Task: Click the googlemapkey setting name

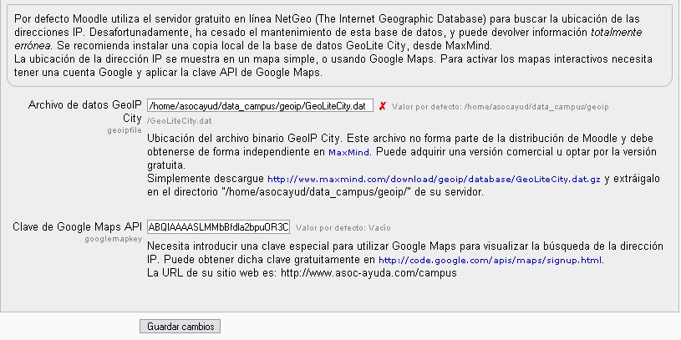Action: point(114,239)
